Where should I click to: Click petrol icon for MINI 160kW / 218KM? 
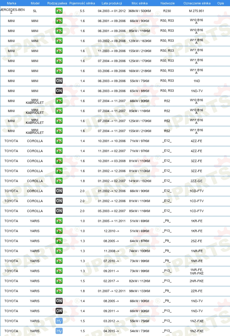(x=59, y=71)
